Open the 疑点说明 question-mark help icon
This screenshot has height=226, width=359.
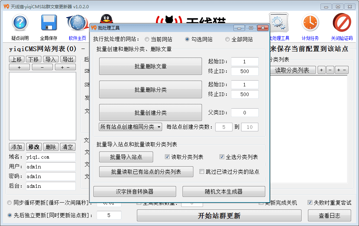(x=20, y=22)
